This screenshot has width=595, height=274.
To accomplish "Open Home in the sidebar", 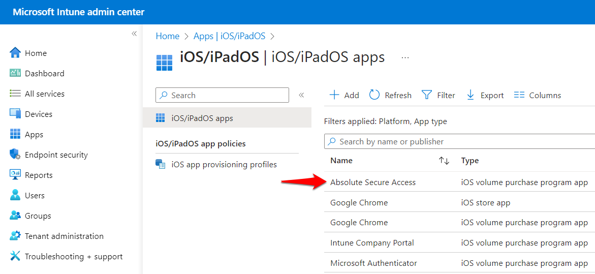I will pos(36,53).
